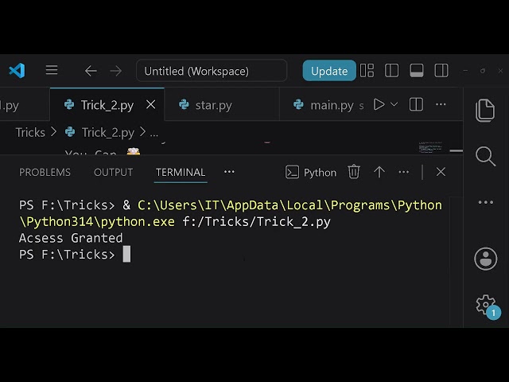Open the Manage gear icon

486,305
